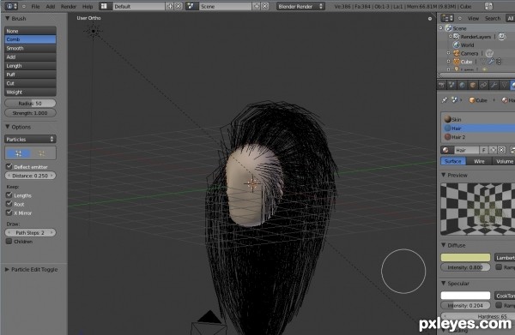Toggle the fake user F button for Hair material
The image size is (515, 335).
click(x=484, y=150)
